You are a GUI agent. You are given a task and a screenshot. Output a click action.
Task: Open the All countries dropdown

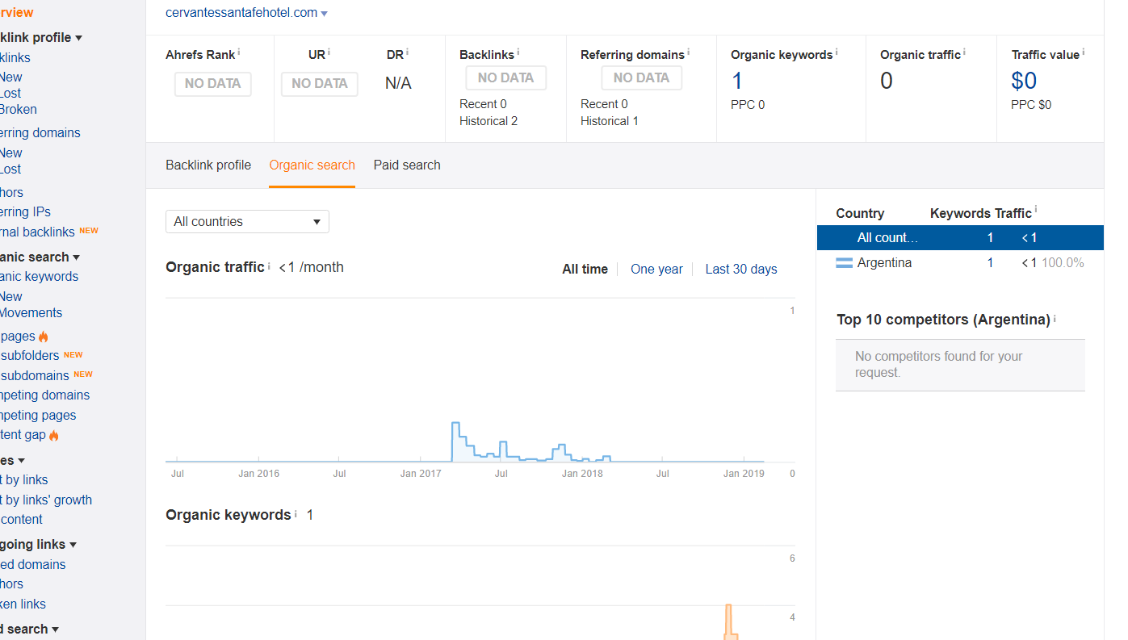(247, 221)
